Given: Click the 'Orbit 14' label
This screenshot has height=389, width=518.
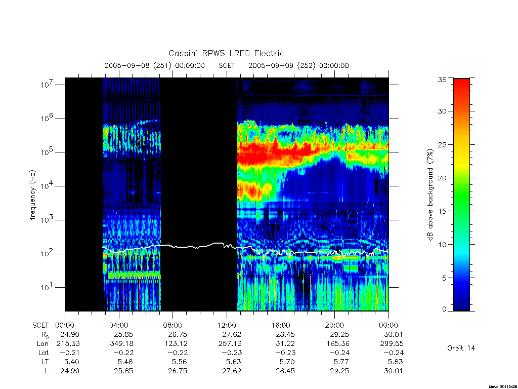Looking at the screenshot, I should pos(461,348).
